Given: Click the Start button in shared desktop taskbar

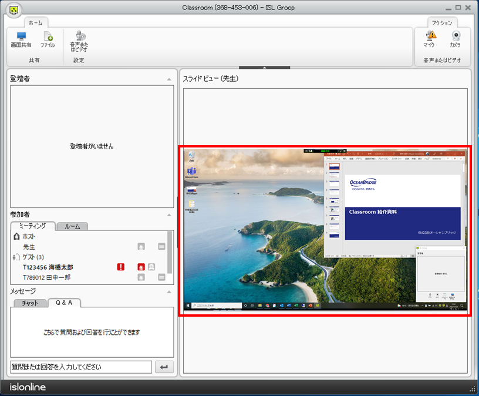Looking at the screenshot, I should pyautogui.click(x=188, y=305).
